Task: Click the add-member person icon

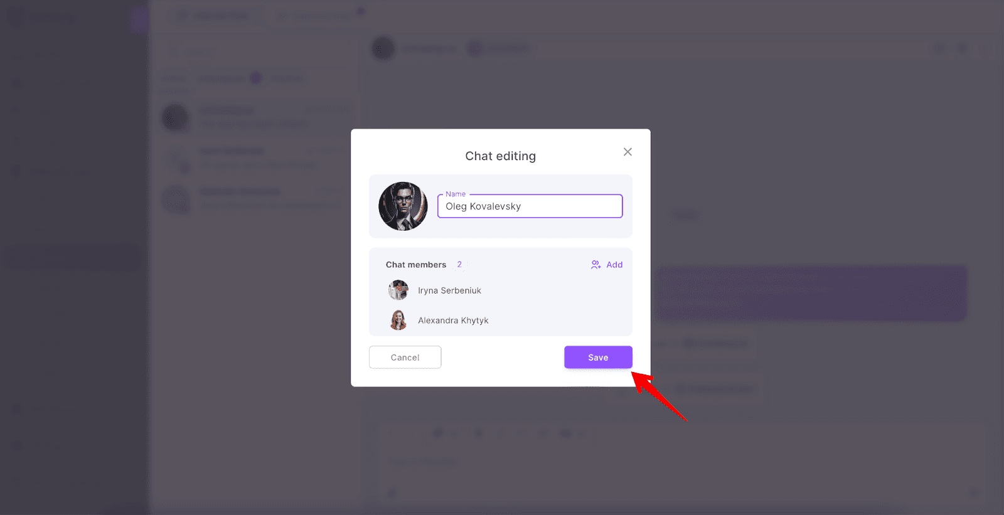Action: tap(595, 265)
